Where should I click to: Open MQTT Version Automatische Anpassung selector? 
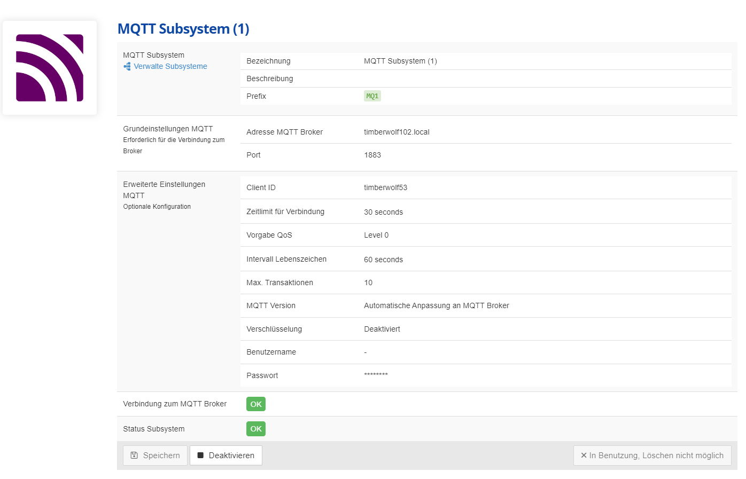point(437,305)
